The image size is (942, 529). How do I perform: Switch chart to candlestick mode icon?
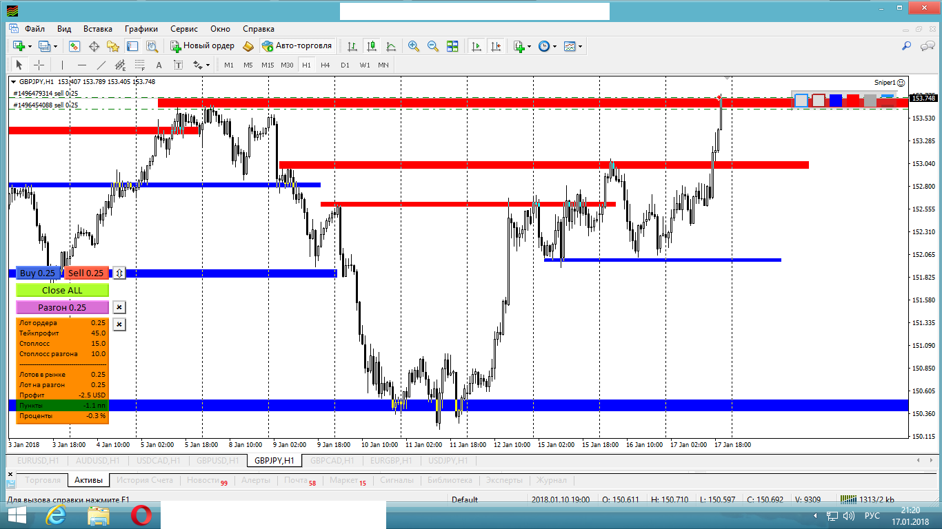[x=372, y=46]
